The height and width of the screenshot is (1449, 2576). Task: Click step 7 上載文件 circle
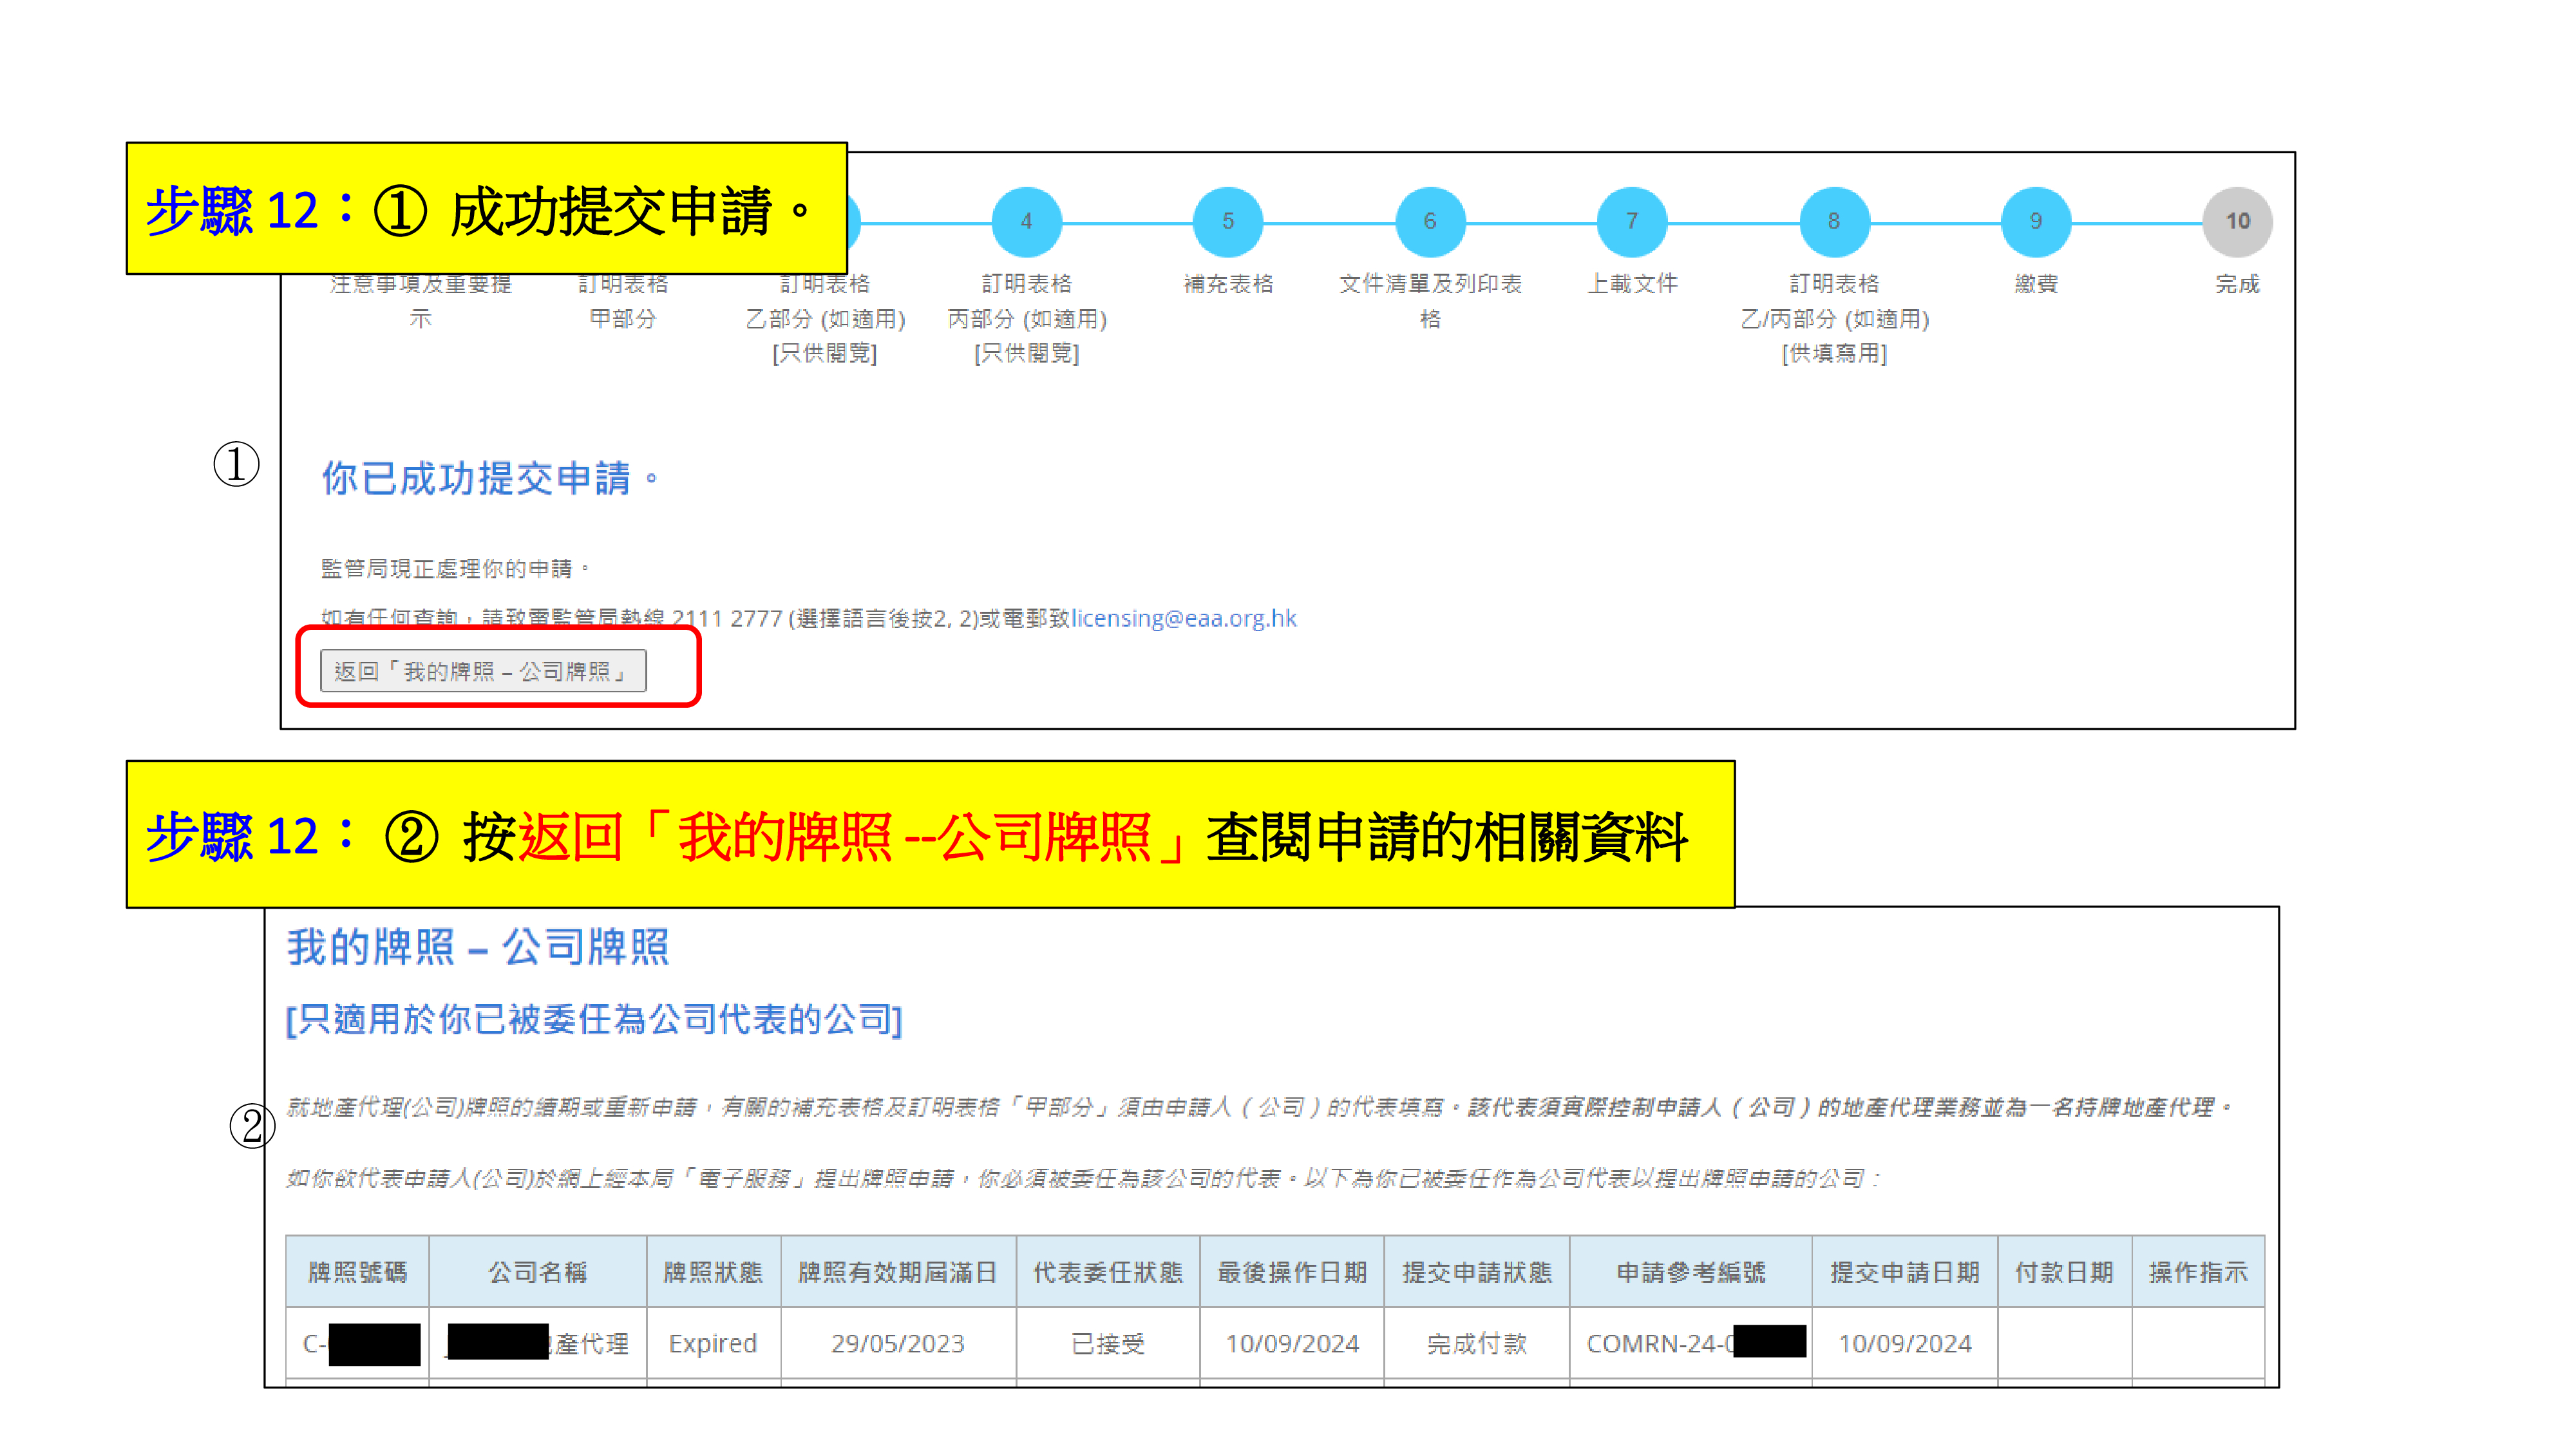pos(1632,221)
